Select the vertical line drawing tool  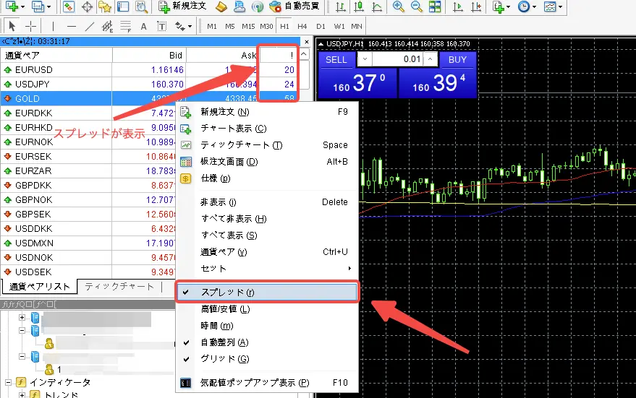coord(53,26)
